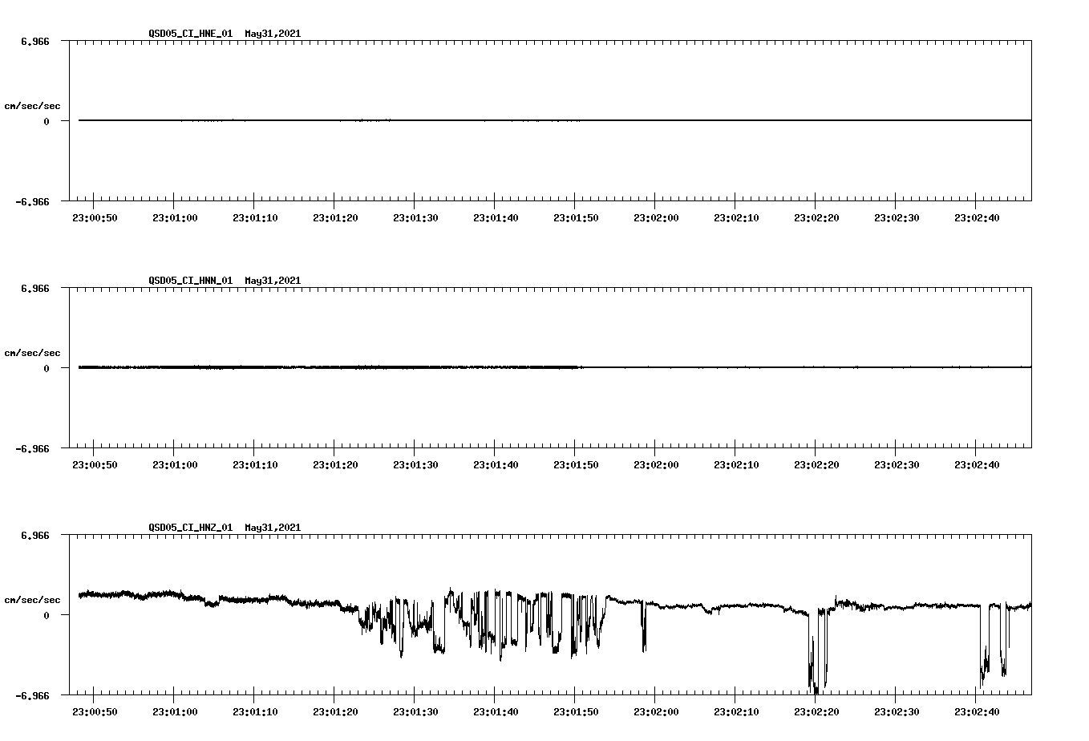Click the cm/sec/sec unit label on HNE chart

(32, 107)
